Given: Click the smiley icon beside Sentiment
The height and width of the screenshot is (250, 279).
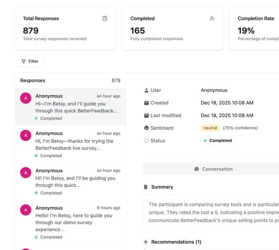Looking at the screenshot, I should pos(146,128).
